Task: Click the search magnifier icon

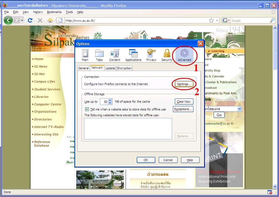Action: click(x=272, y=20)
